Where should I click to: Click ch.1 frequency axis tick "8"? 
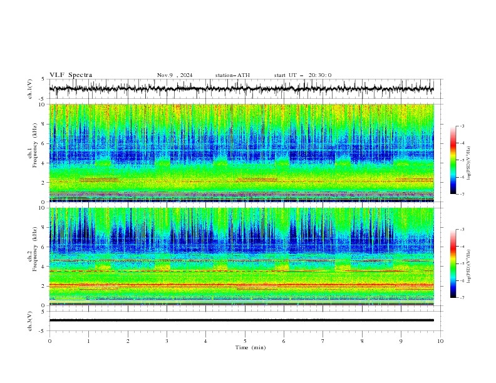[x=44, y=124]
